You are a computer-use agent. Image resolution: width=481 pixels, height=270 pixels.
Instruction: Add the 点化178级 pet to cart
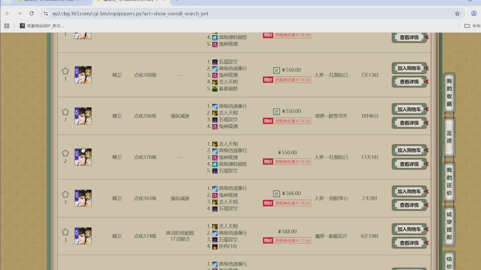pos(409,150)
